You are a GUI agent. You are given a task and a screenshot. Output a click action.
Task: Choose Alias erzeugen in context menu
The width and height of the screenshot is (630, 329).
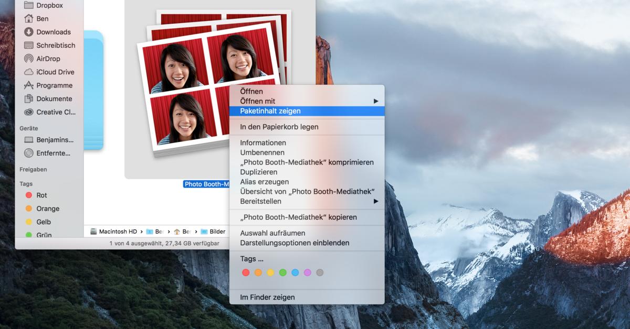point(307,182)
